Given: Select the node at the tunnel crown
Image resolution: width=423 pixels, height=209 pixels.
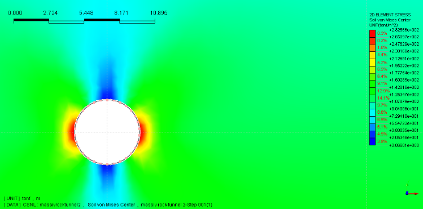Looking at the screenshot, I should point(107,100).
